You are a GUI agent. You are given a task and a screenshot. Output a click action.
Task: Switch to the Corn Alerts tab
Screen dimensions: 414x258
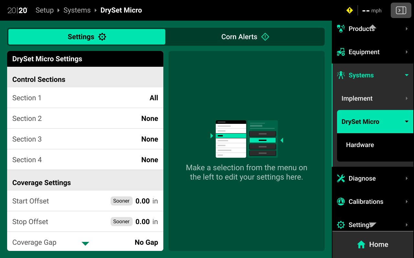[x=245, y=37]
